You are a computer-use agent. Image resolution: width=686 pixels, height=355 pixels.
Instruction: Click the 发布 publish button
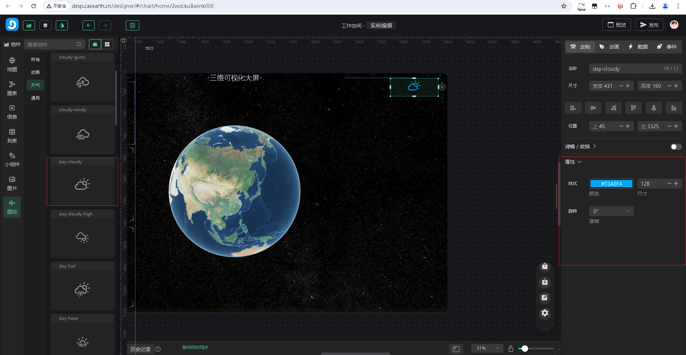click(x=649, y=25)
